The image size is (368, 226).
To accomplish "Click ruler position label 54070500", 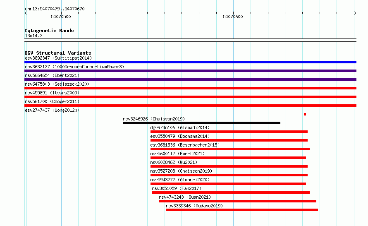I will point(61,17).
